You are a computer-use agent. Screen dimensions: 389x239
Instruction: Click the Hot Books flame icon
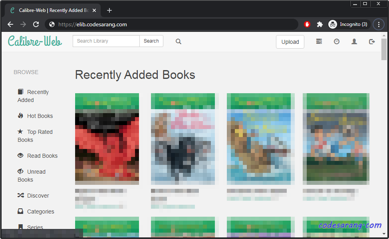click(x=21, y=116)
